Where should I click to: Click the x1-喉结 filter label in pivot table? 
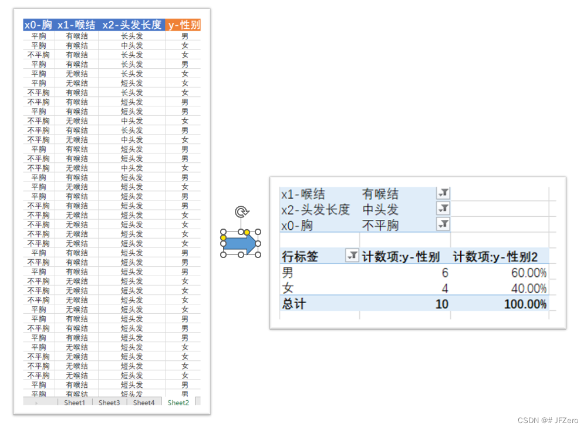[303, 194]
